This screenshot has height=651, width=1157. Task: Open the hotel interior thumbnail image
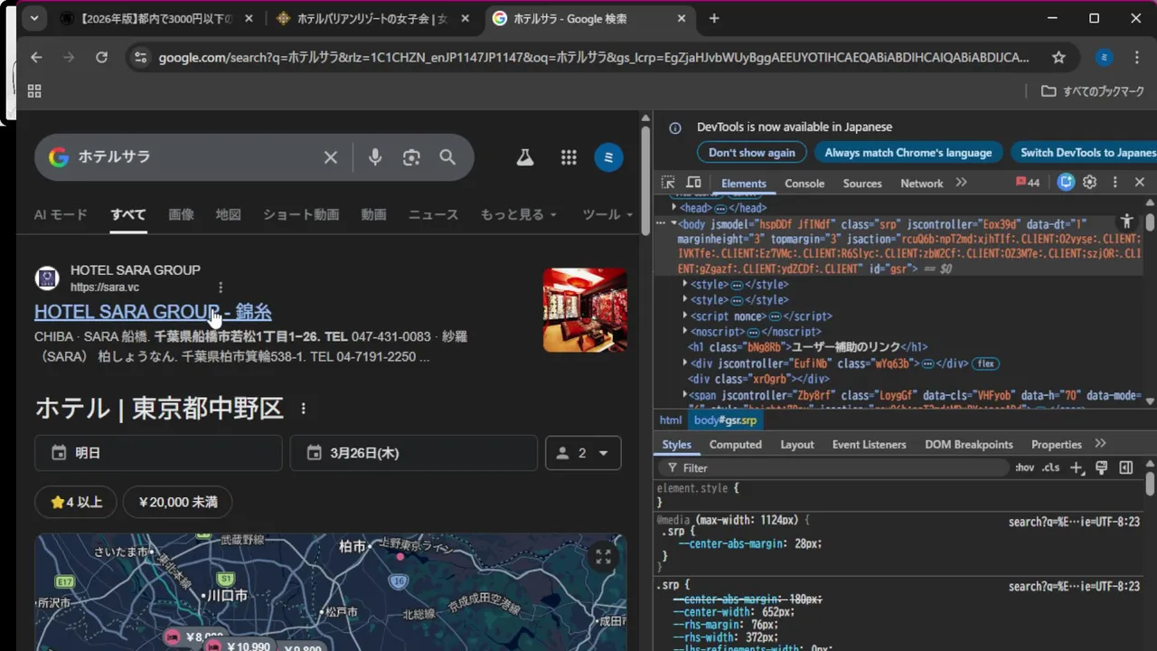coord(585,310)
